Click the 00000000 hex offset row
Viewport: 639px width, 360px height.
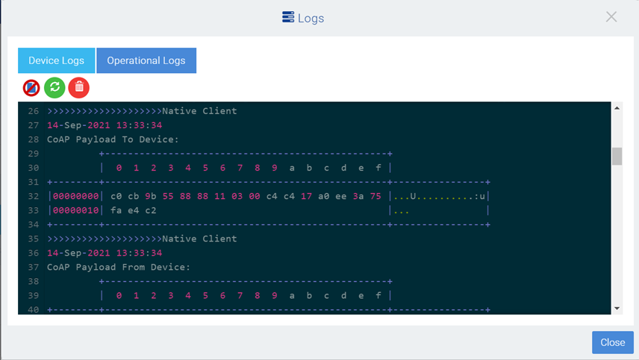(75, 196)
